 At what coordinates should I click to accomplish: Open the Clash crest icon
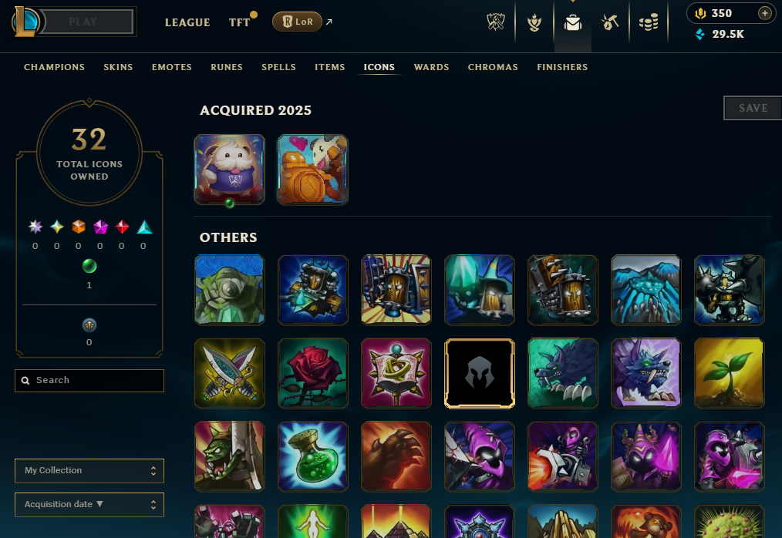point(496,22)
